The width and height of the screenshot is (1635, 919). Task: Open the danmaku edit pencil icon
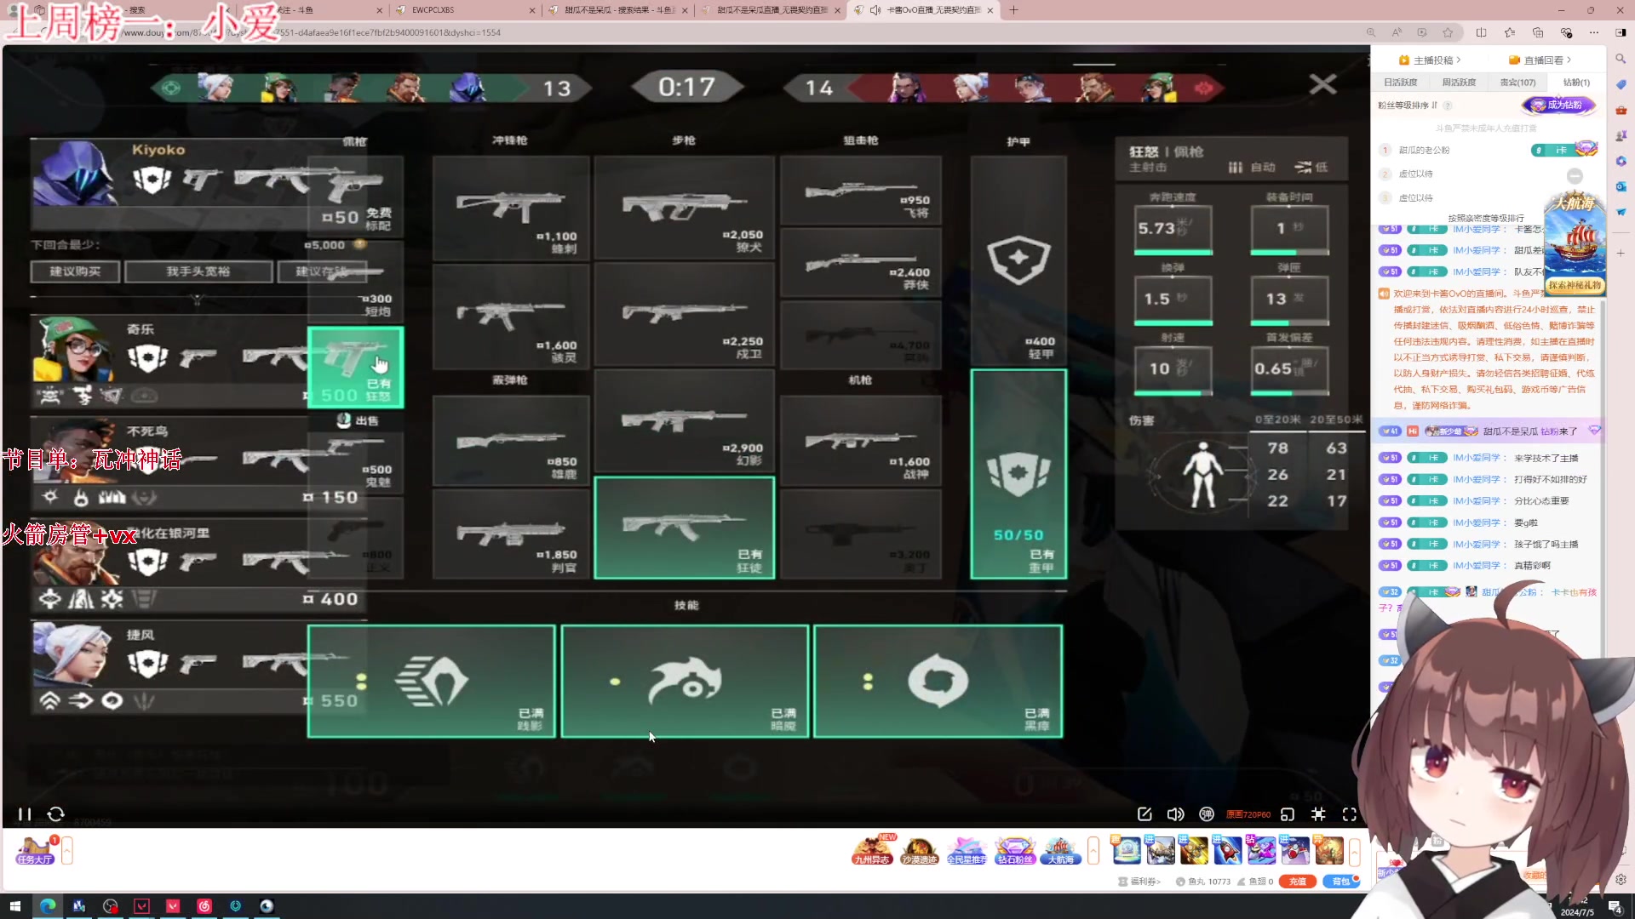tap(1144, 814)
